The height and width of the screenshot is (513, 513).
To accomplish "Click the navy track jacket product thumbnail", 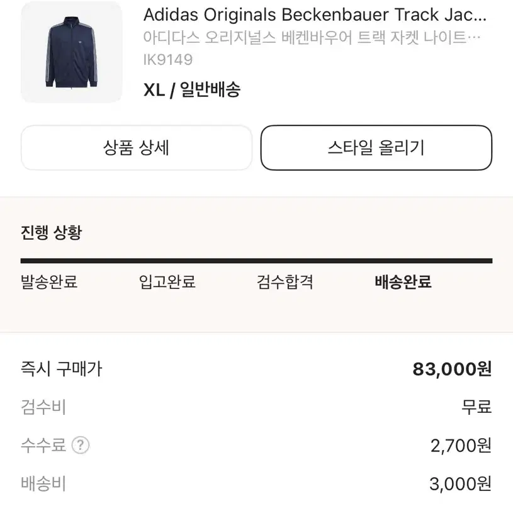I will [71, 52].
